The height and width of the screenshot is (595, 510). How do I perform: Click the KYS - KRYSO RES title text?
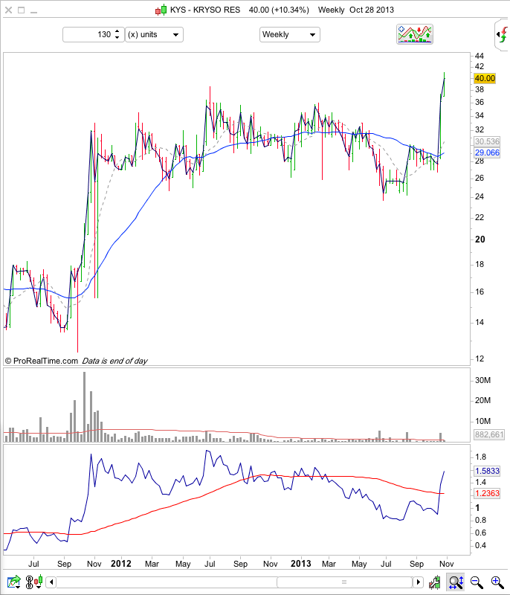click(205, 10)
